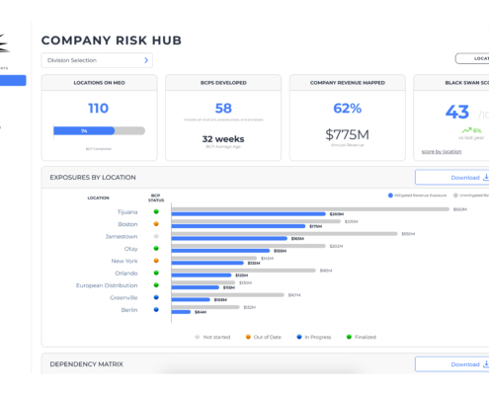Click Orlando's gray $185M unmitigated bar

tap(244, 271)
